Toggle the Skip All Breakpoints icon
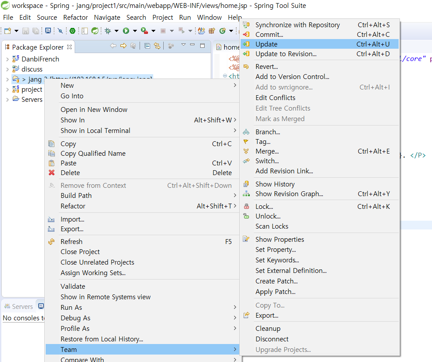Image resolution: width=432 pixels, height=362 pixels. (x=60, y=31)
